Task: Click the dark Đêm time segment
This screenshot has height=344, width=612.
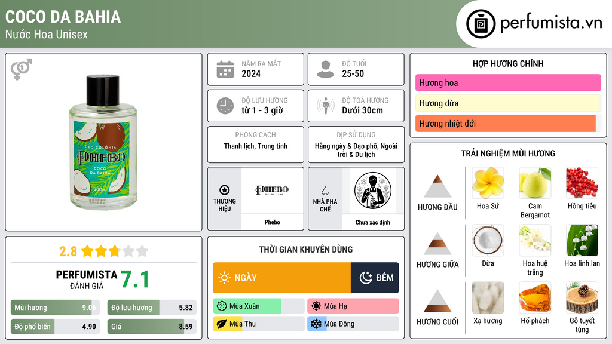Action: tap(375, 278)
